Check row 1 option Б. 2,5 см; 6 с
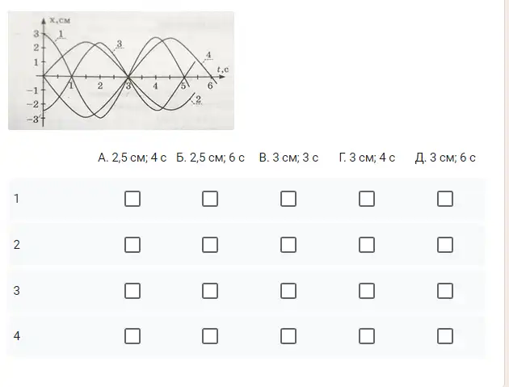Screen dimensions: 509x387 pos(210,199)
